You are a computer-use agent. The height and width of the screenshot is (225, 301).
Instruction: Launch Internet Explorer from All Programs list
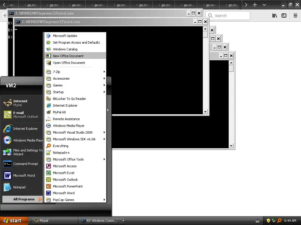tap(75, 105)
